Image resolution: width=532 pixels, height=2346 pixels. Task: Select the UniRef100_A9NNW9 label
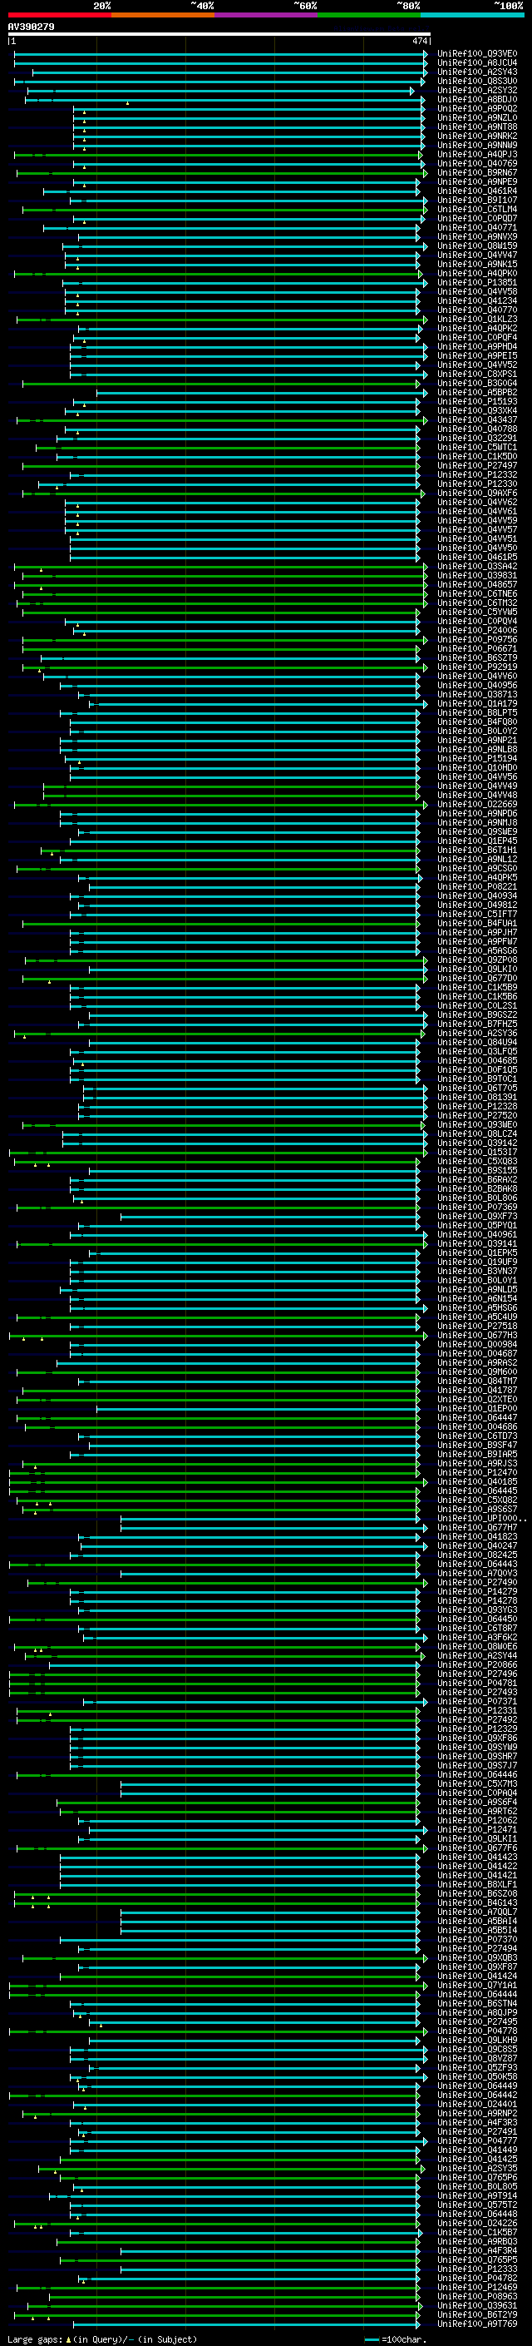476,145
